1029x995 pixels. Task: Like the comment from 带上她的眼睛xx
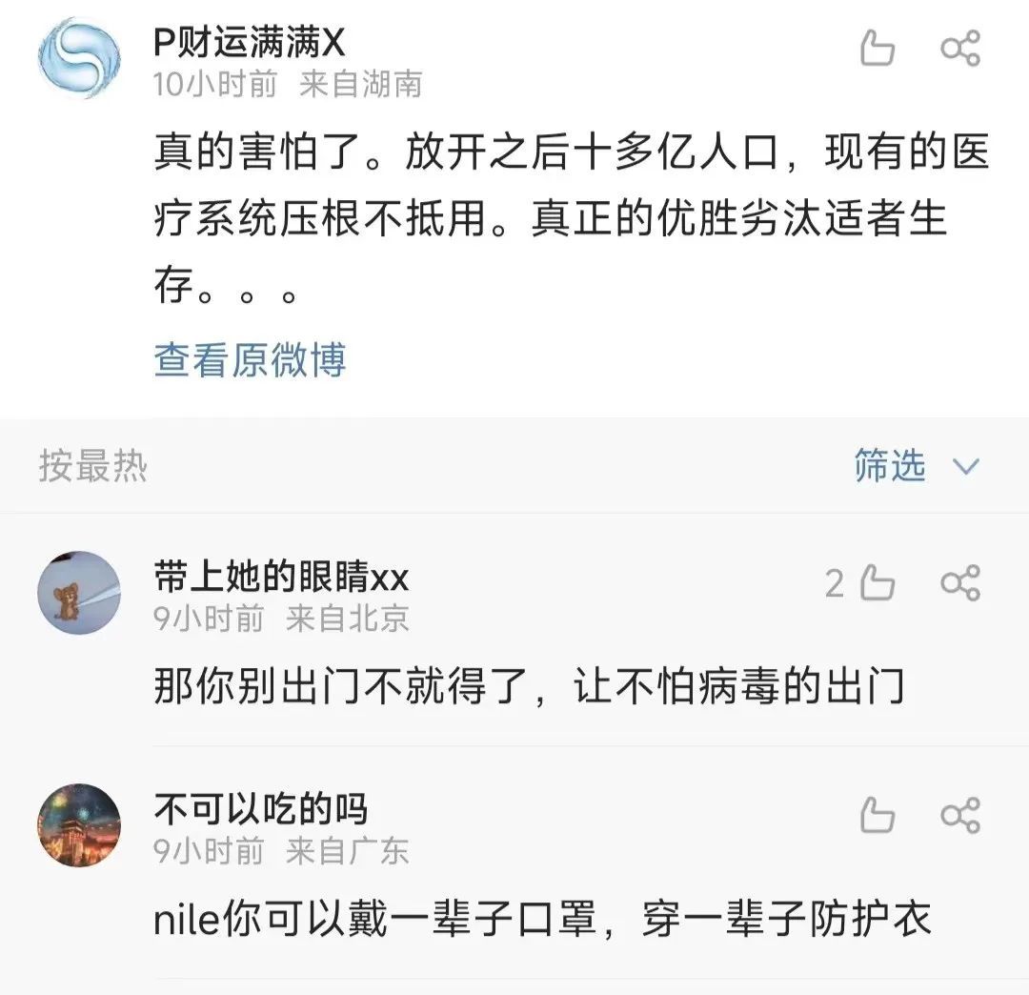click(x=877, y=584)
